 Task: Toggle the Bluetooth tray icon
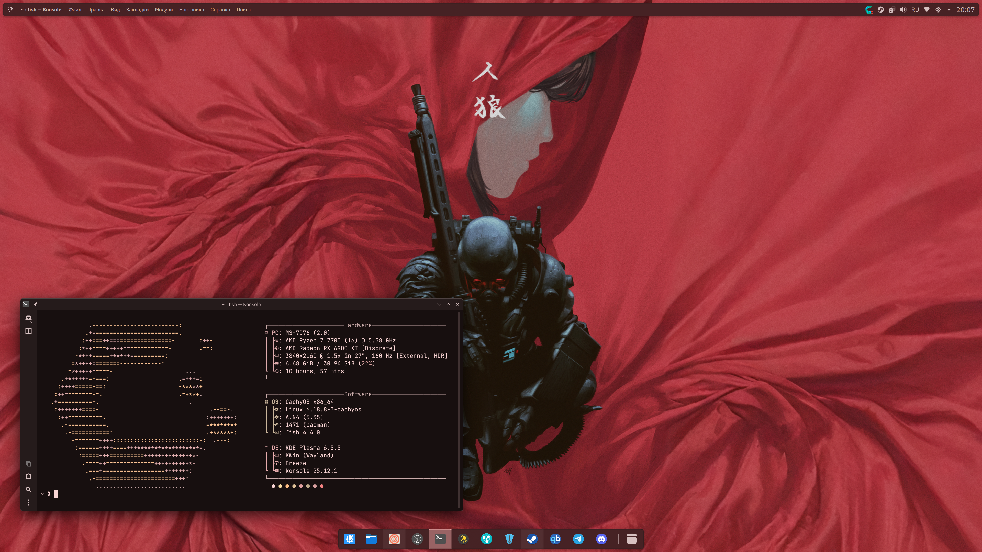tap(938, 9)
